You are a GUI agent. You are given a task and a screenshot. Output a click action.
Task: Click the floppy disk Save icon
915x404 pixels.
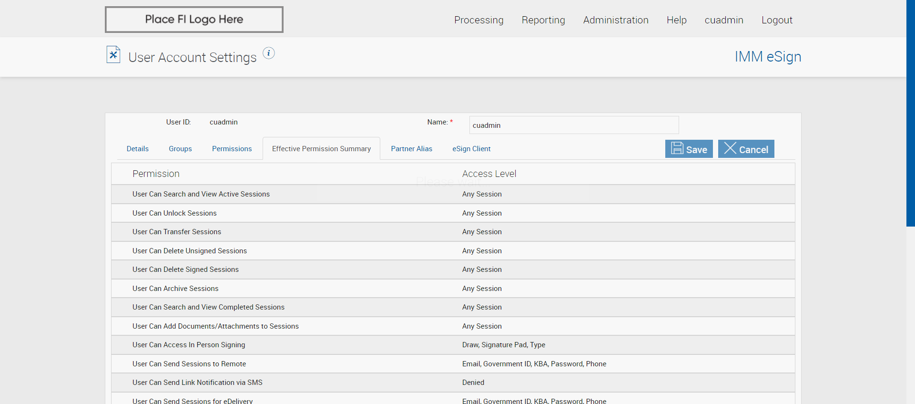click(677, 148)
